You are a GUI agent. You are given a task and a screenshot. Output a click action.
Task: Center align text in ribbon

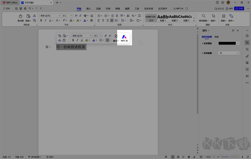click(103, 21)
